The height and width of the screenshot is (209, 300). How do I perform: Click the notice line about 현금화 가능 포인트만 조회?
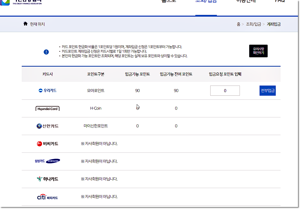click(124, 56)
